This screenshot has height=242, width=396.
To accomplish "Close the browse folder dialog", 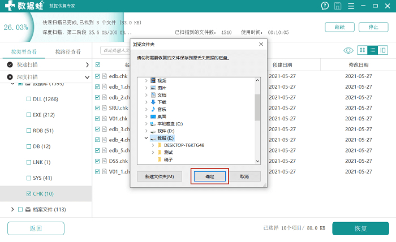I will click(x=261, y=44).
